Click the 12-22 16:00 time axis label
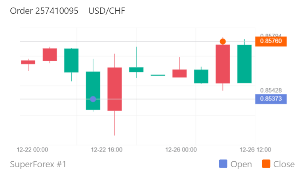Screen dimensions: 305x174 click(107, 150)
